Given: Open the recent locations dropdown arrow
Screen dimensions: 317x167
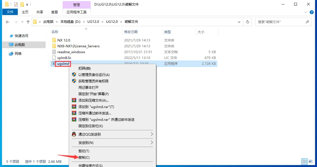Looking at the screenshot, I should [x=22, y=22].
